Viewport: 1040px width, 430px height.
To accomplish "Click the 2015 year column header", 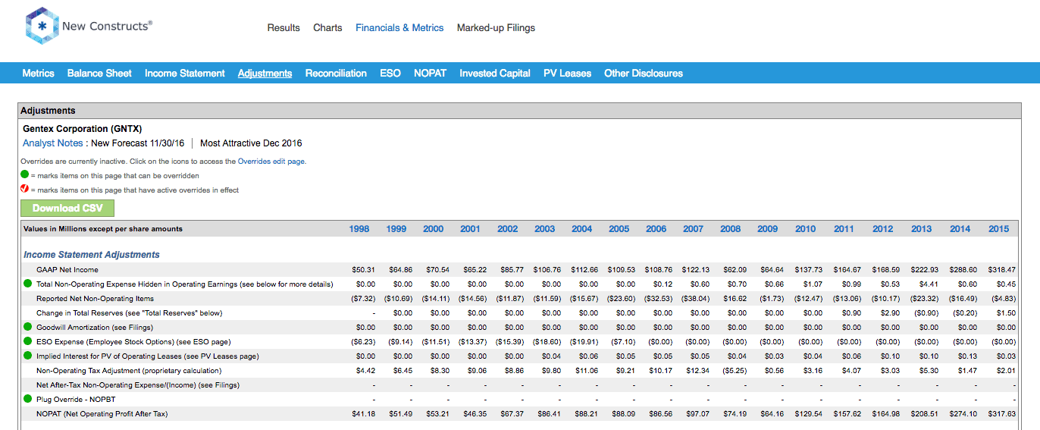I will [x=998, y=228].
